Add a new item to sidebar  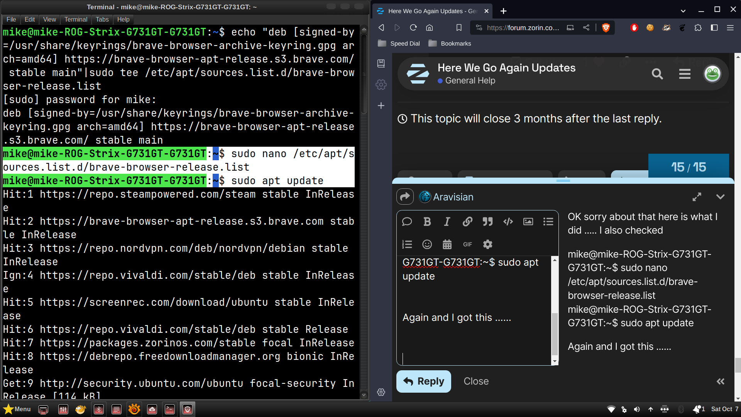point(381,105)
